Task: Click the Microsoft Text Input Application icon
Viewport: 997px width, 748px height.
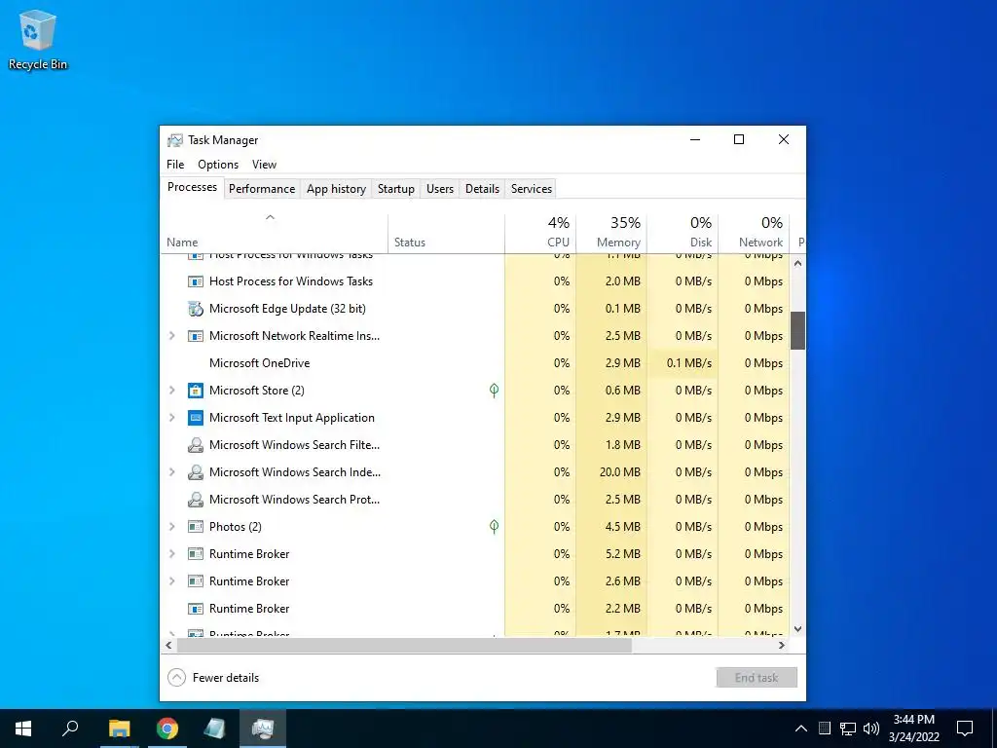Action: 195,418
